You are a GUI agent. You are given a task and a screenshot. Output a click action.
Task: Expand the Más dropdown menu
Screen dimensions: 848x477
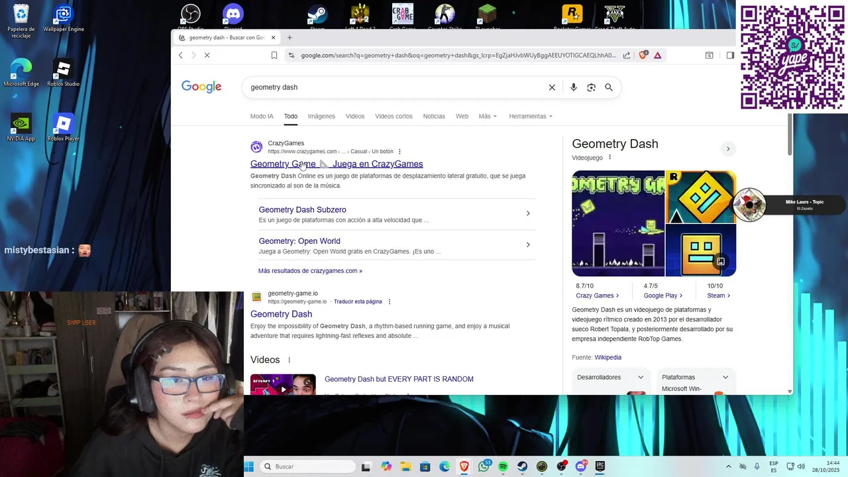tap(488, 116)
